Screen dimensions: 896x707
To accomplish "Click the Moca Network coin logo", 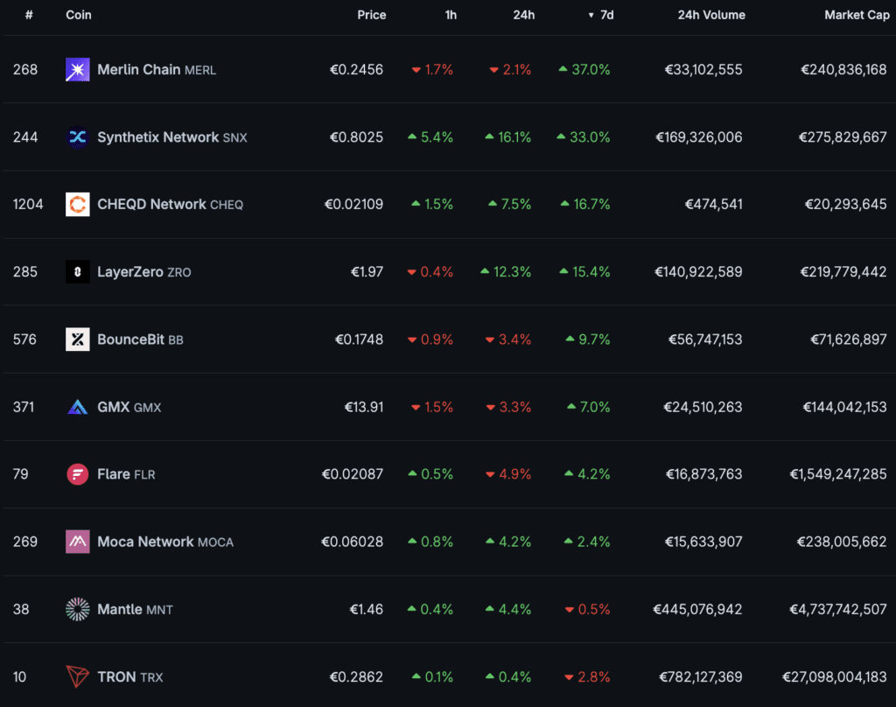I will tap(78, 542).
